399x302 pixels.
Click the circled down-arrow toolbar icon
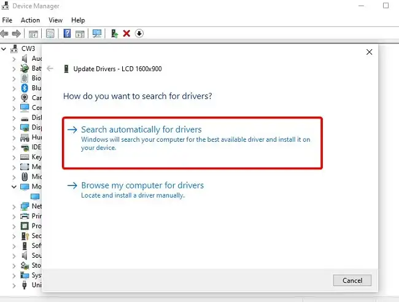139,33
